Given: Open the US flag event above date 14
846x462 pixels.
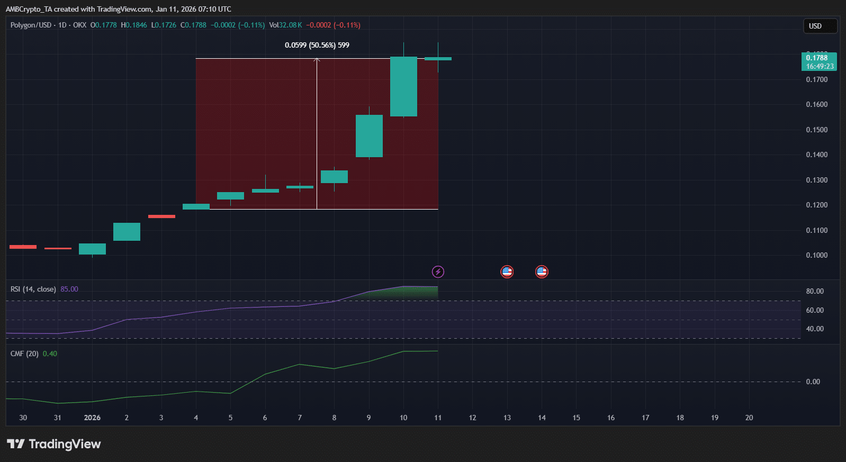Looking at the screenshot, I should (541, 272).
